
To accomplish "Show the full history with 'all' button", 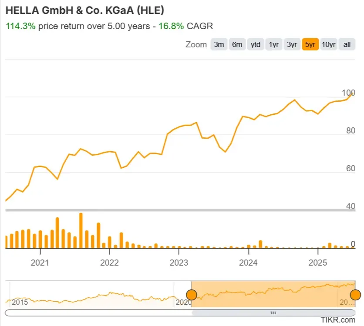I will pos(347,44).
